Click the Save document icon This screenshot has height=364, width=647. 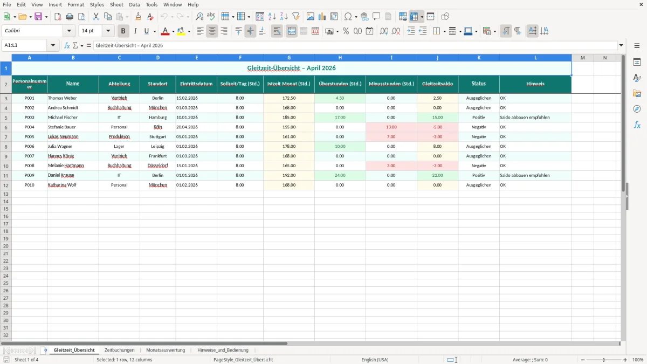click(x=38, y=17)
